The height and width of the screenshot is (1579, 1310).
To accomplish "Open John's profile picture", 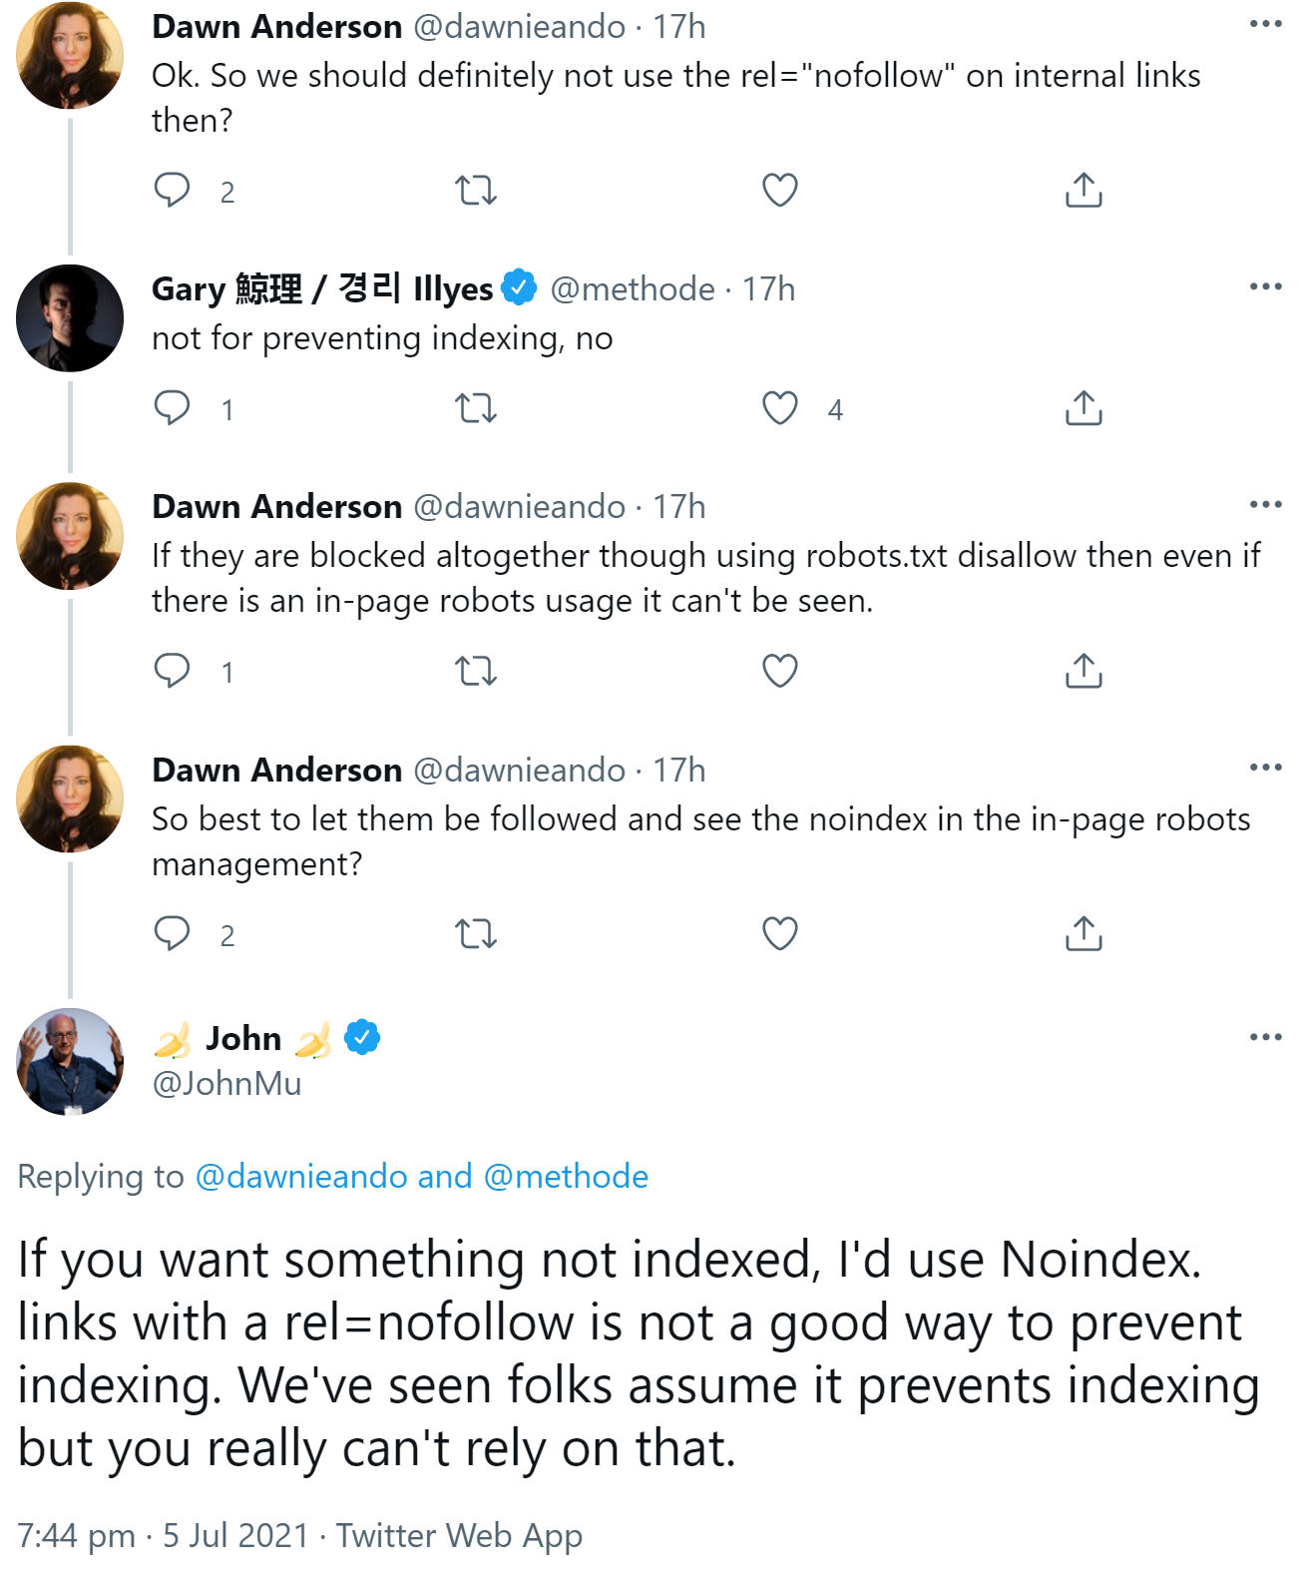I will 70,1061.
